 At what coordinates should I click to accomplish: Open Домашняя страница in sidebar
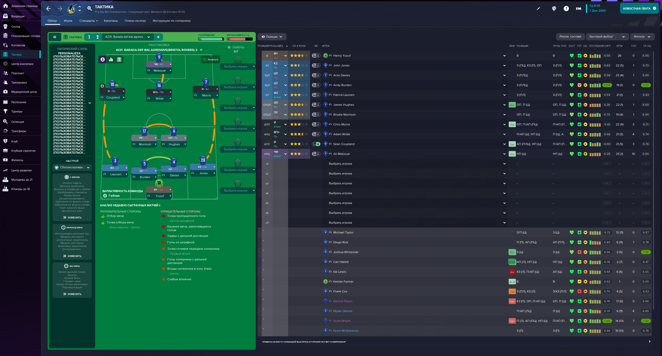point(20,6)
